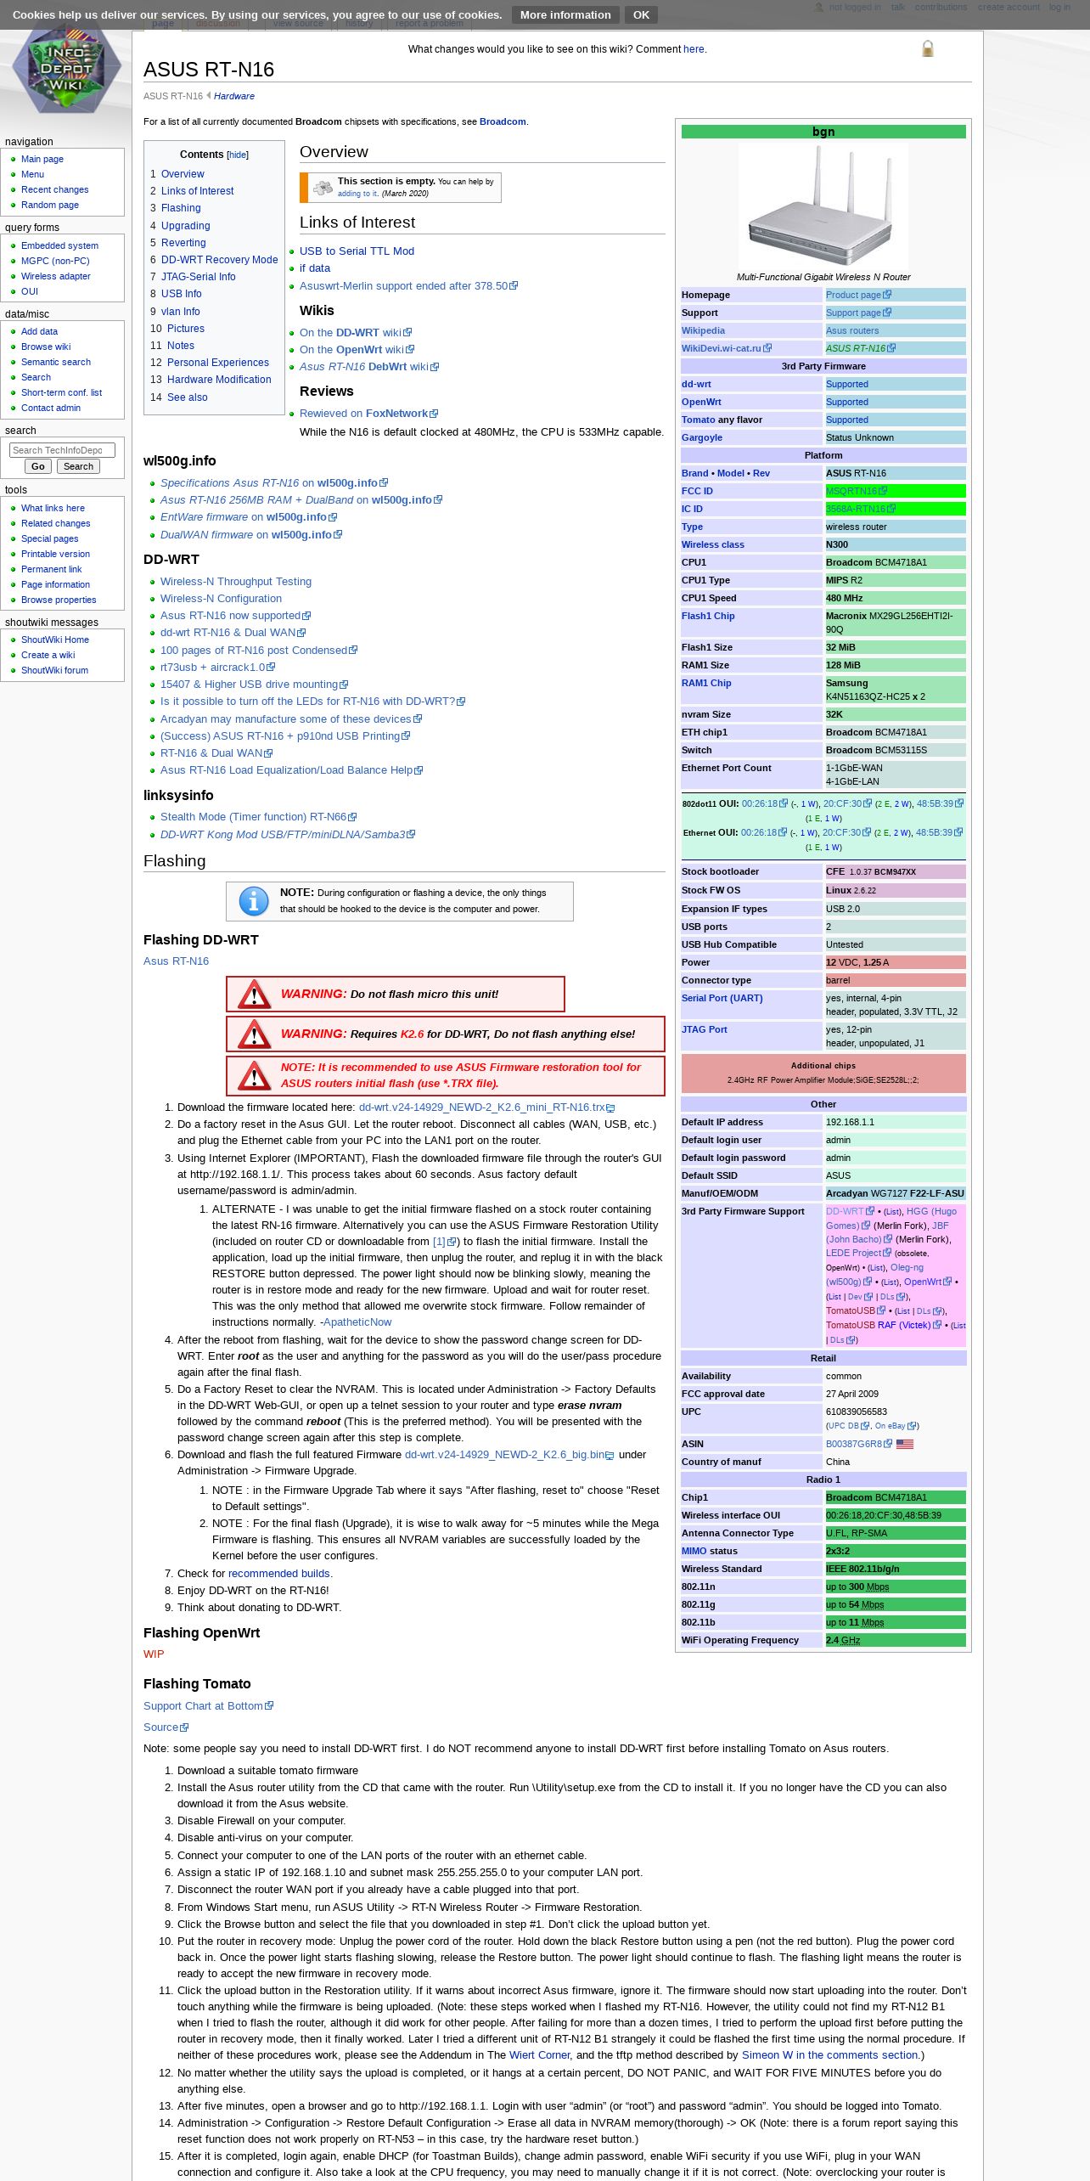The image size is (1090, 2181).
Task: Click the padlock protection icon
Action: point(928,49)
